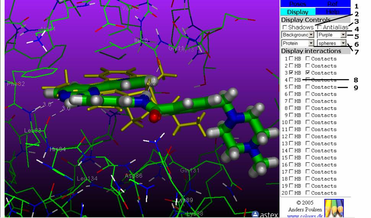Check HB box for pose 2
Screen dimensions: 371x218
[x=291, y=65]
